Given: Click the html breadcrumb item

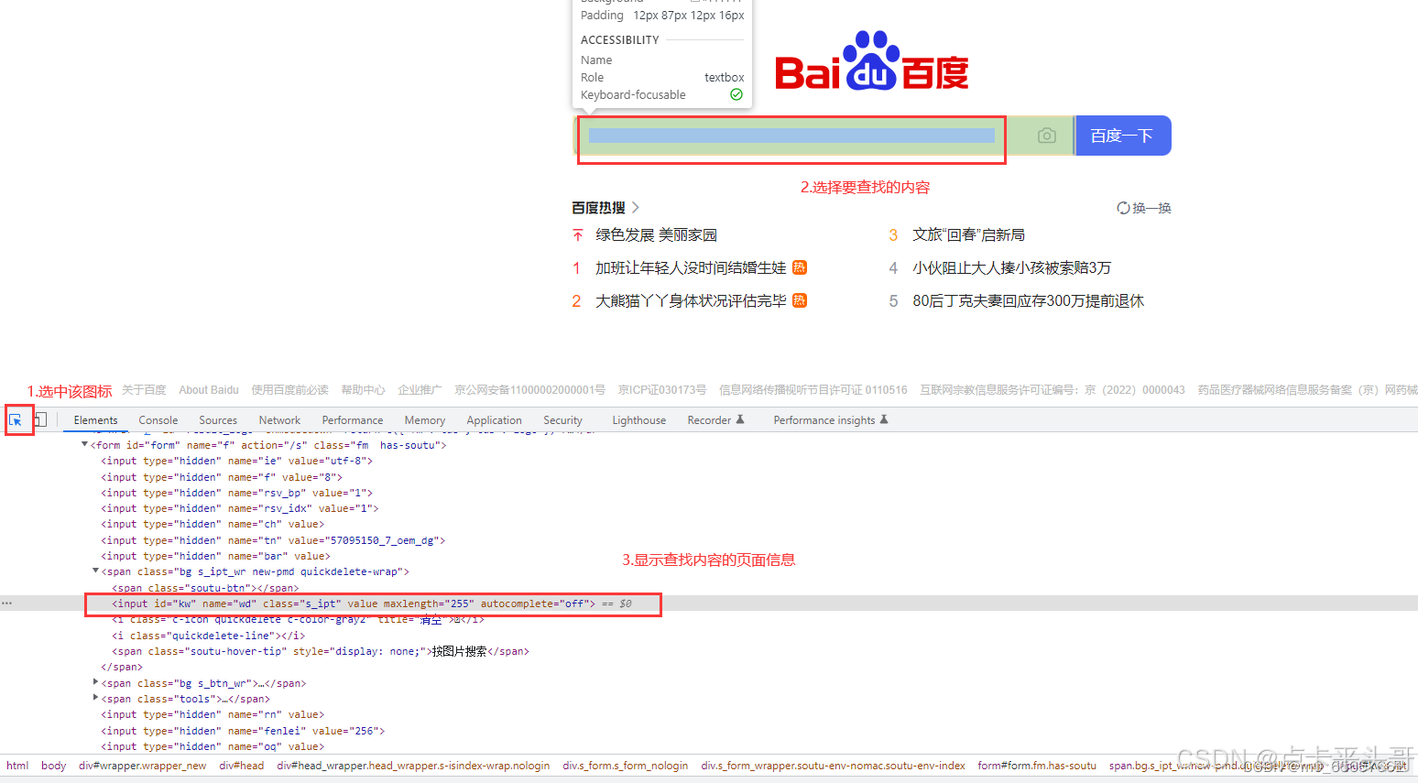Looking at the screenshot, I should (x=17, y=766).
